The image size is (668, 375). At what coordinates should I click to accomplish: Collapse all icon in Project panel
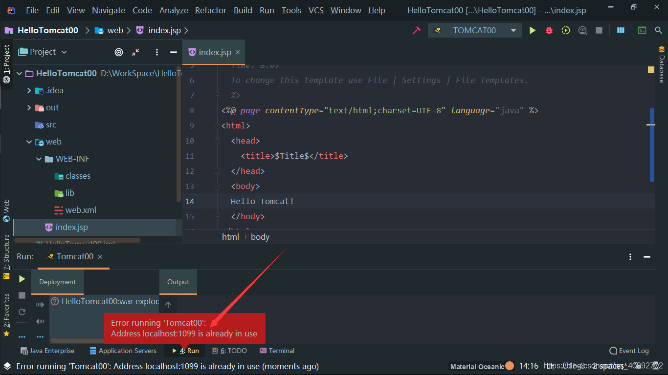pyautogui.click(x=135, y=52)
